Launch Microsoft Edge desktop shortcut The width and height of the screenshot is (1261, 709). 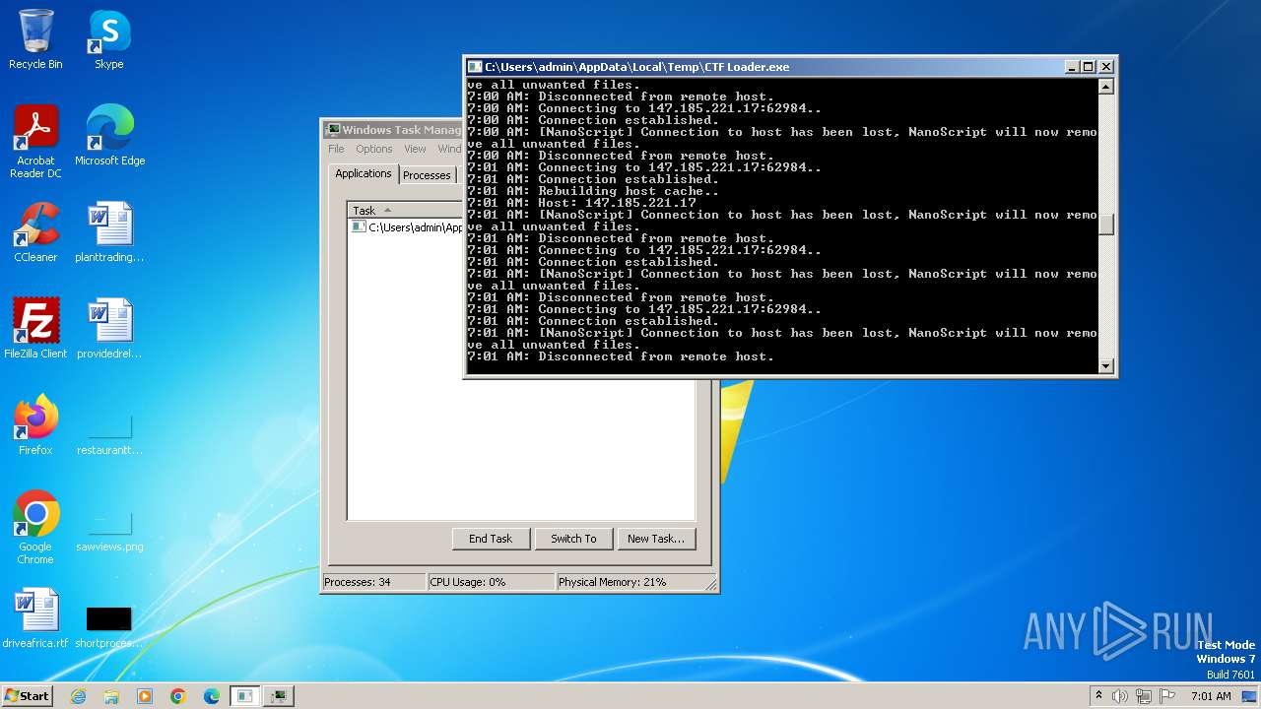click(109, 135)
